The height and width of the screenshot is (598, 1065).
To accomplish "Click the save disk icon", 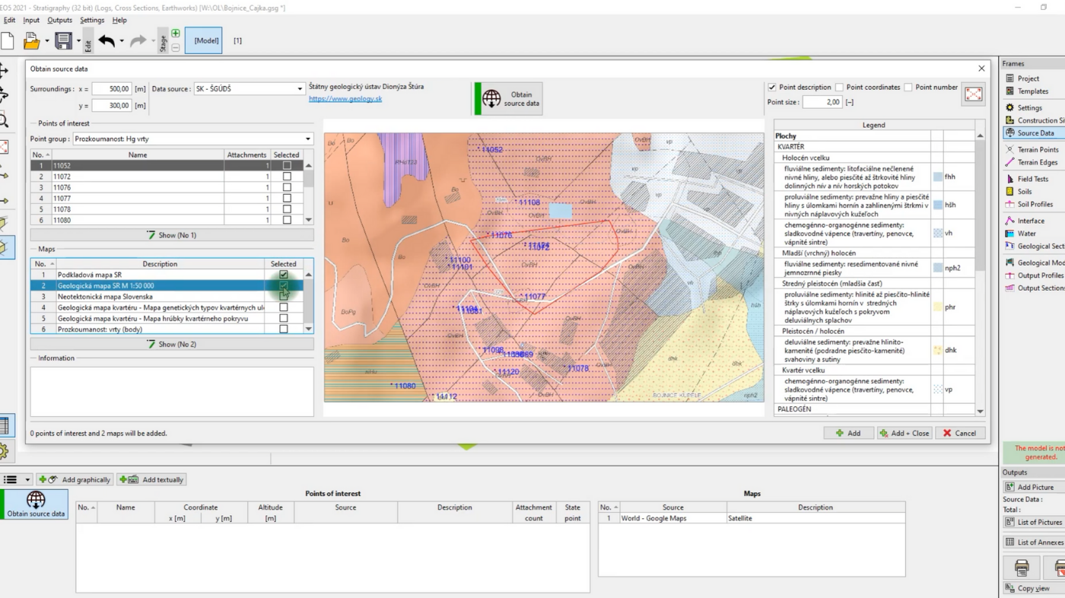I will click(x=63, y=41).
